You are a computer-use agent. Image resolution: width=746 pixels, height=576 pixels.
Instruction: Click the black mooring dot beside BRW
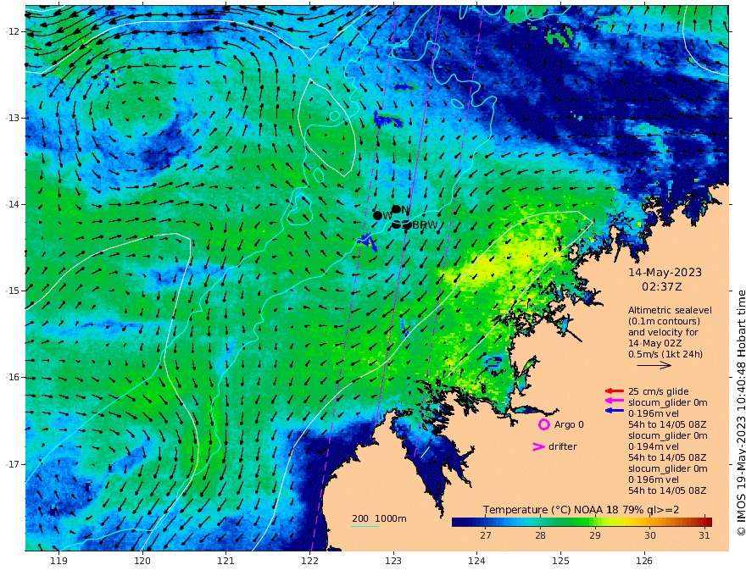pyautogui.click(x=407, y=224)
